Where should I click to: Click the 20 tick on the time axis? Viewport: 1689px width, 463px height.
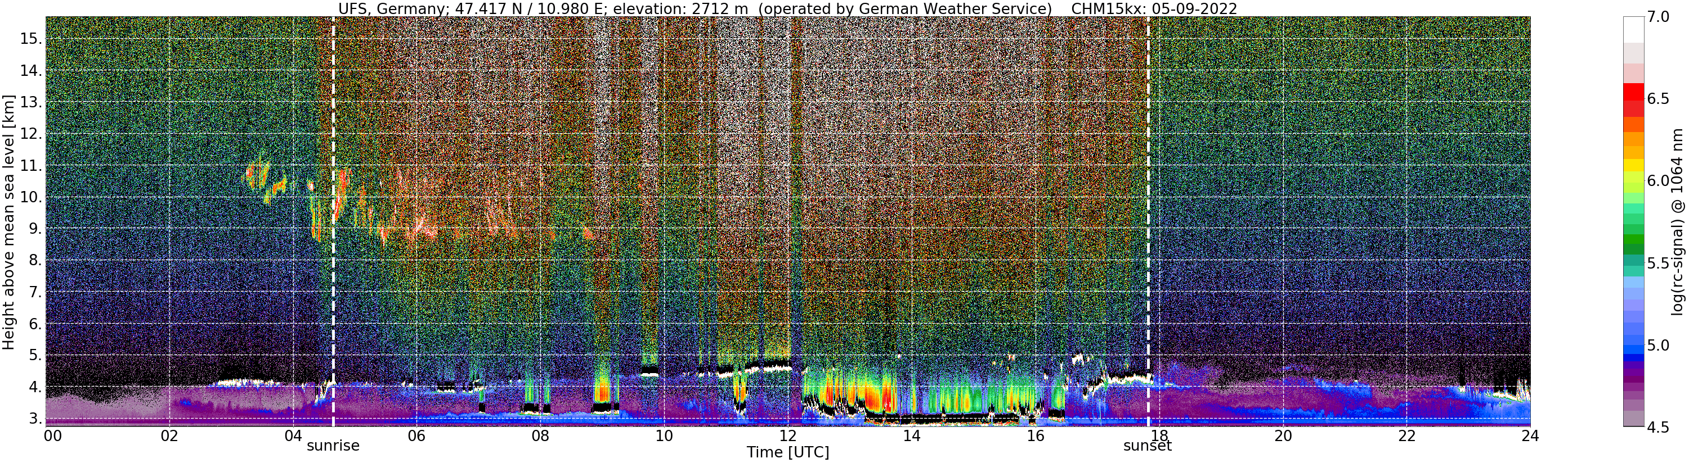1283,435
